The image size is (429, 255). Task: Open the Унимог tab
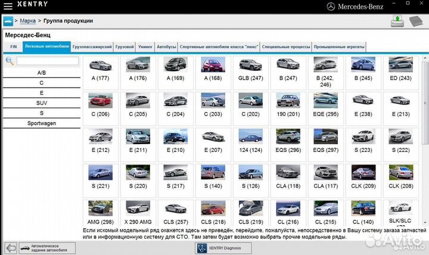click(145, 47)
